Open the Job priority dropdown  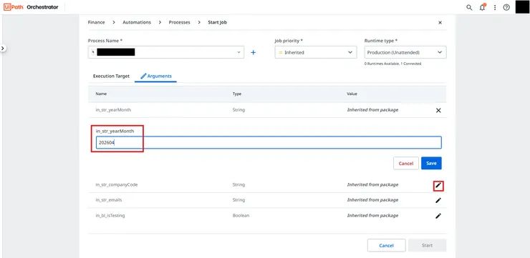(x=316, y=52)
